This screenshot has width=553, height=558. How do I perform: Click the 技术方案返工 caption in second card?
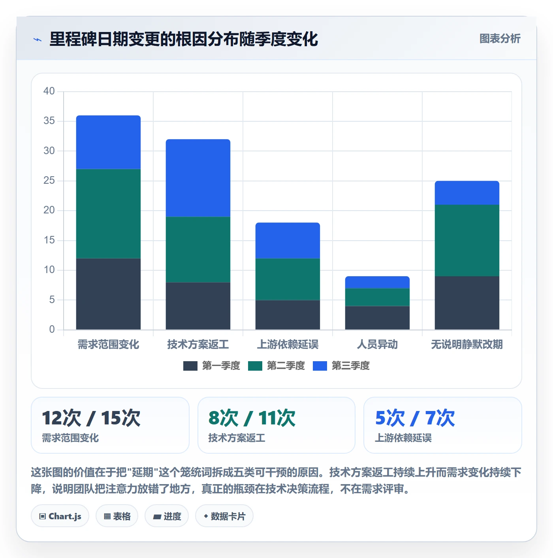click(x=237, y=438)
